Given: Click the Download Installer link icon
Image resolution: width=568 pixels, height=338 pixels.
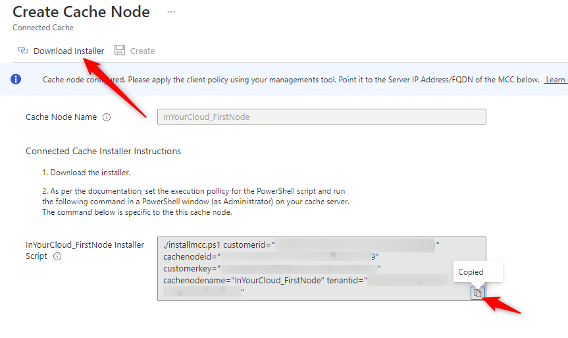Looking at the screenshot, I should pos(23,51).
